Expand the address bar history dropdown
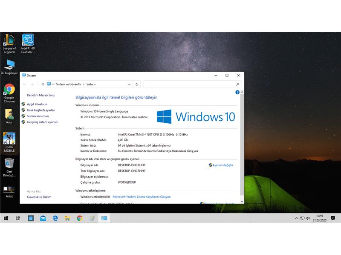This screenshot has width=341, height=255. (x=129, y=84)
